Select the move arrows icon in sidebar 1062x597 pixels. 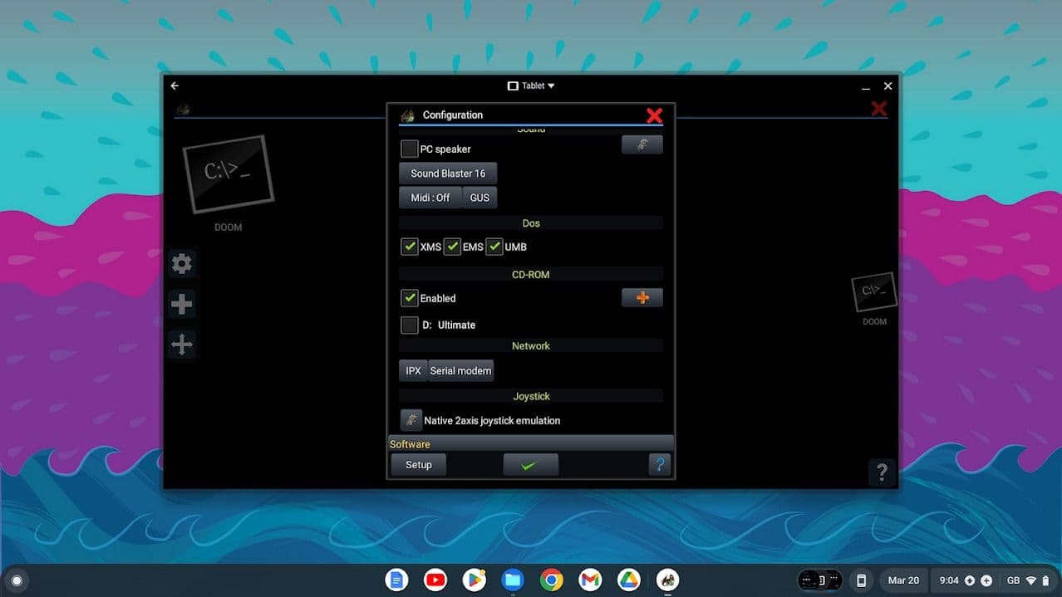point(181,344)
